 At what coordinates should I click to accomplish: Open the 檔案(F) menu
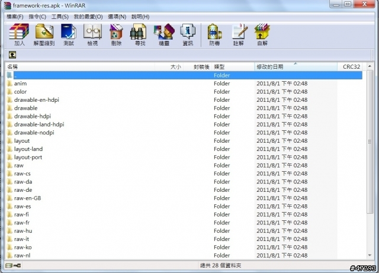tap(15, 17)
